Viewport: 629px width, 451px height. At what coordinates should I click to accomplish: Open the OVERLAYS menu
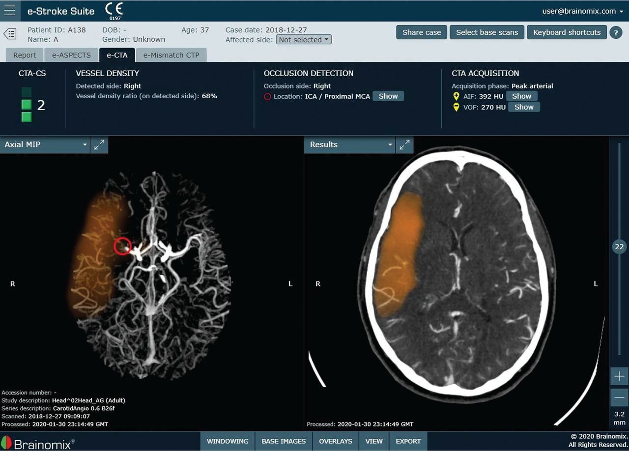(336, 441)
